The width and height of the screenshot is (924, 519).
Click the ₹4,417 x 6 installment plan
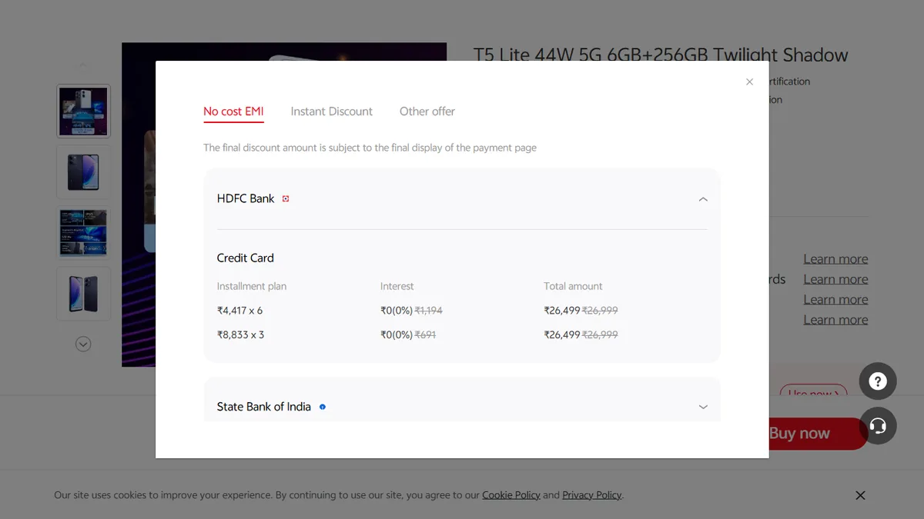tap(239, 311)
